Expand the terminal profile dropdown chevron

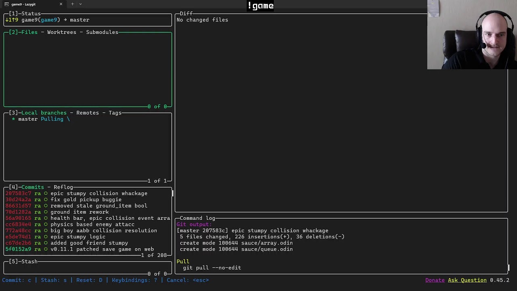tap(80, 4)
